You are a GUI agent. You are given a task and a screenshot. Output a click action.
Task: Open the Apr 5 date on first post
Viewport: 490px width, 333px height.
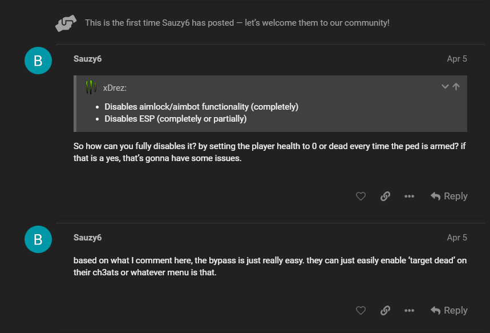[457, 59]
